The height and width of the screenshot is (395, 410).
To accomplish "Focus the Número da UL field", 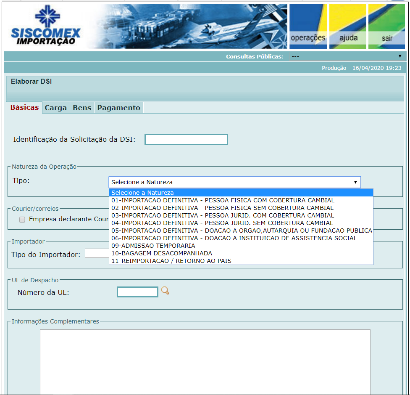I will [x=137, y=292].
